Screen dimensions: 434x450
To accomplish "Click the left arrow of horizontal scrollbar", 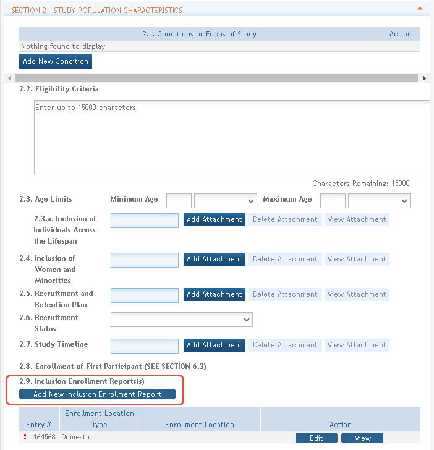I will [x=9, y=78].
